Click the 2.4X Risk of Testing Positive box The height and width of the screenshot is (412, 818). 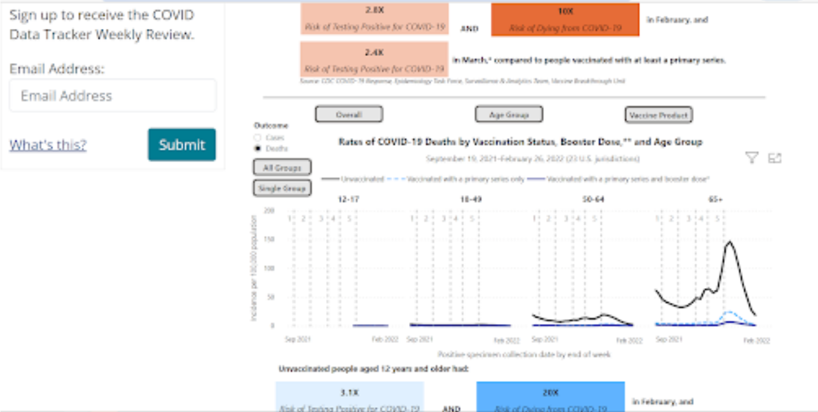coord(374,60)
